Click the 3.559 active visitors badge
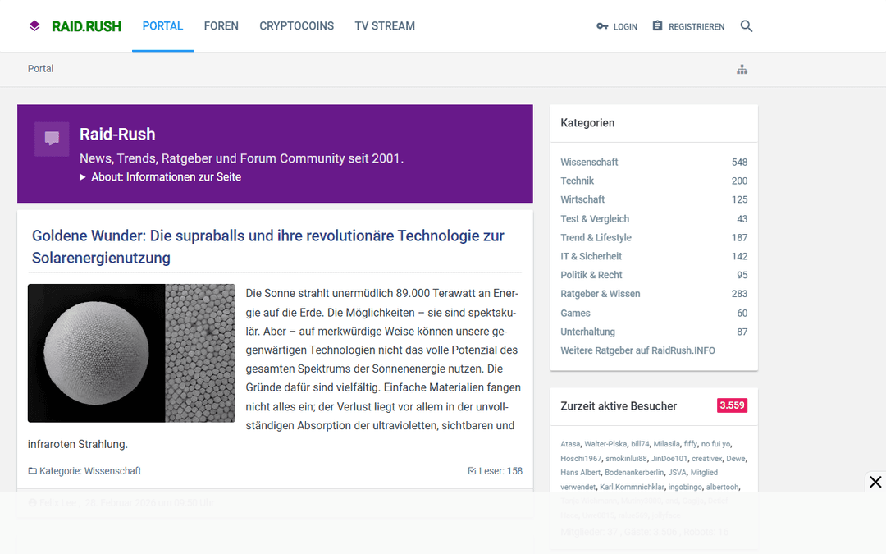This screenshot has width=886, height=554. click(732, 405)
